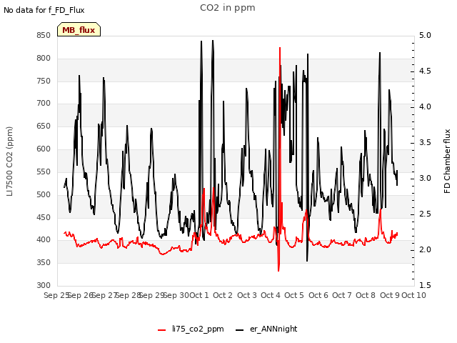Click the 600 value on left axis
The image size is (457, 343).
tap(44, 149)
